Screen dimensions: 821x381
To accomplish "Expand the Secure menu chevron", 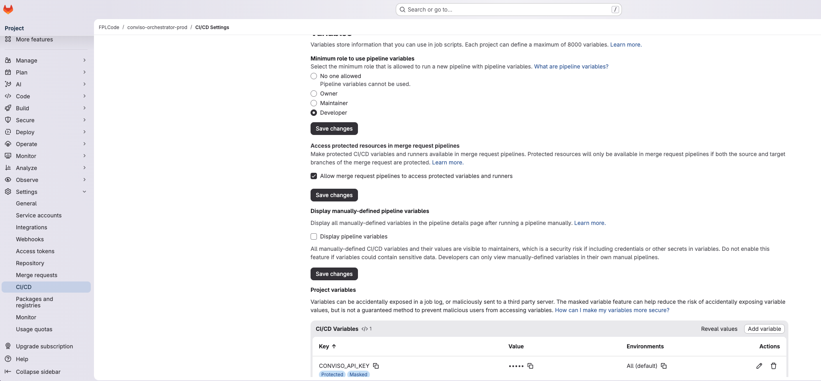I will coord(84,120).
